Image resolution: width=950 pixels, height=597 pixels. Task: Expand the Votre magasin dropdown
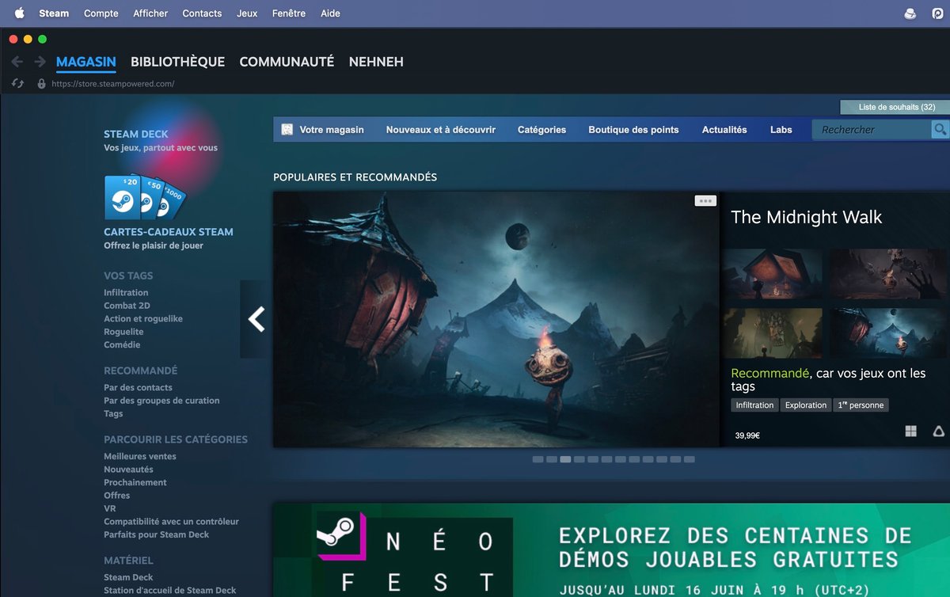(332, 130)
